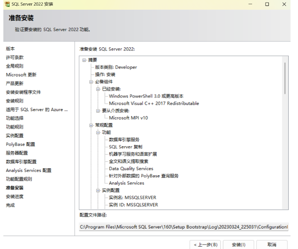
Task: Select SQL Server 复制 feature row
Action: tap(125, 147)
